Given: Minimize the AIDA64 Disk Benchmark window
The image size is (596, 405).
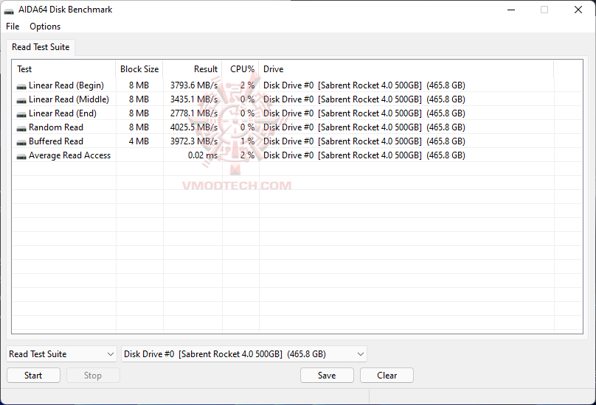Looking at the screenshot, I should pos(511,10).
